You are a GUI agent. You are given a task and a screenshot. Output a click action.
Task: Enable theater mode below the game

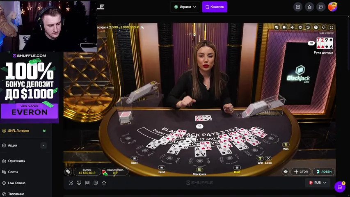tap(87, 183)
